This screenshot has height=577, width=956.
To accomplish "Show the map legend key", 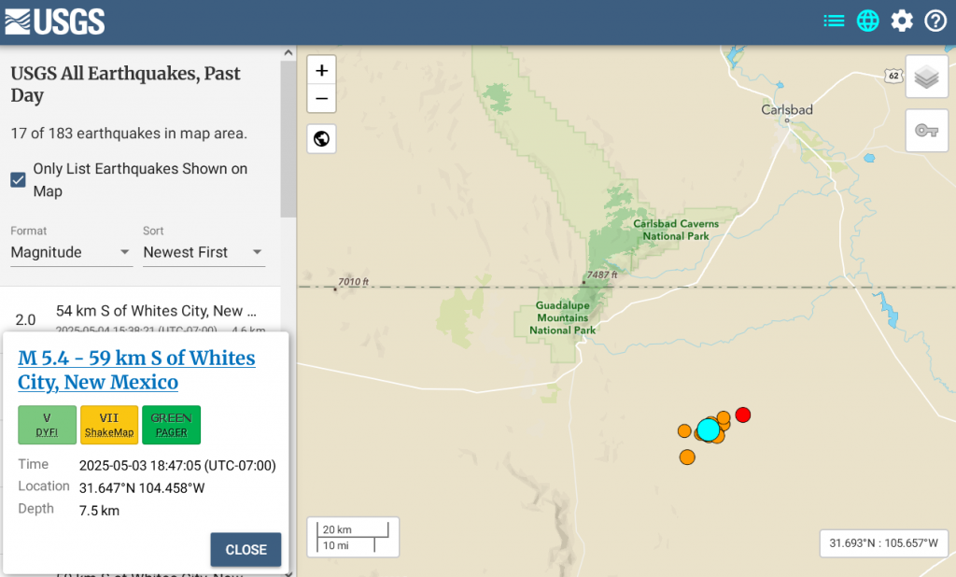I will point(927,131).
